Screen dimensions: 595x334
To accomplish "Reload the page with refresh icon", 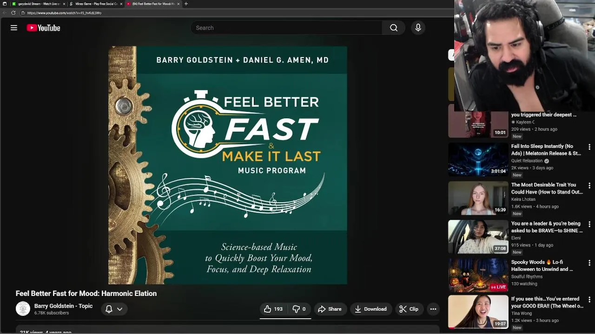I will coord(13,13).
